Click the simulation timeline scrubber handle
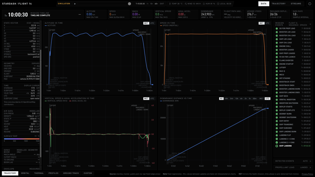Screen dimensions: 315x177 point(129,3)
